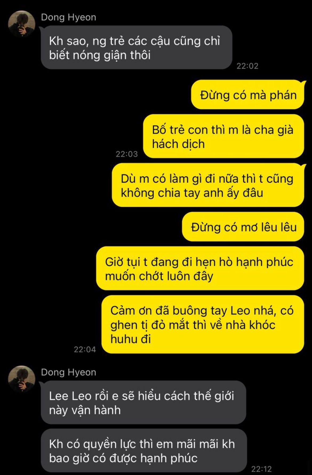Tap "huhu đi" in the last yellow bubble
This screenshot has height=475, width=312.
[131, 339]
